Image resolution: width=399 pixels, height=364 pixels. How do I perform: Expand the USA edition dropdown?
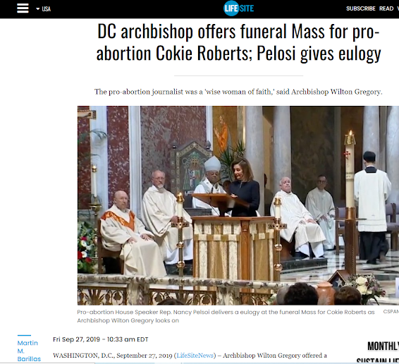(x=43, y=9)
